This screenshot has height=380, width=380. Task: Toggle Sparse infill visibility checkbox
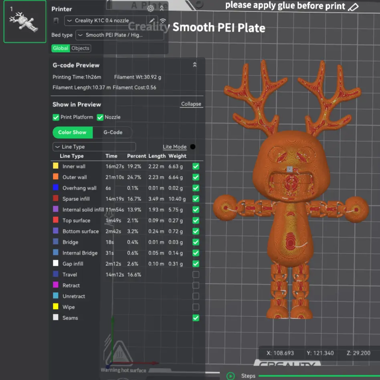coord(196,199)
